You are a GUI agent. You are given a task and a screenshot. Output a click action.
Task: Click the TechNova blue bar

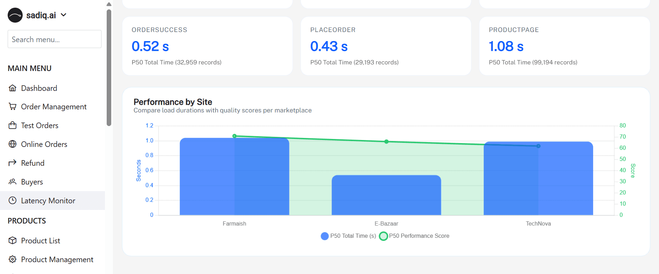(538, 178)
